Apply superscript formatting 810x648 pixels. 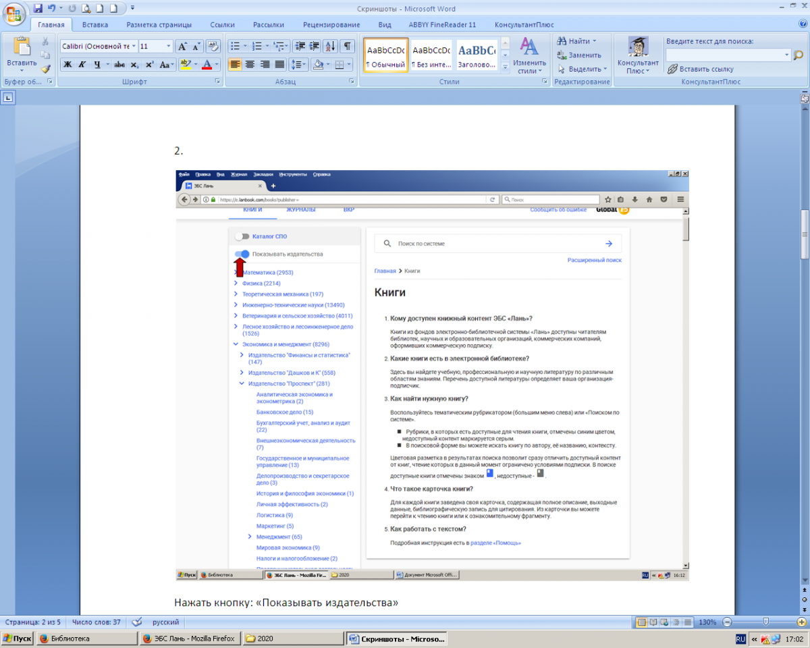click(149, 65)
